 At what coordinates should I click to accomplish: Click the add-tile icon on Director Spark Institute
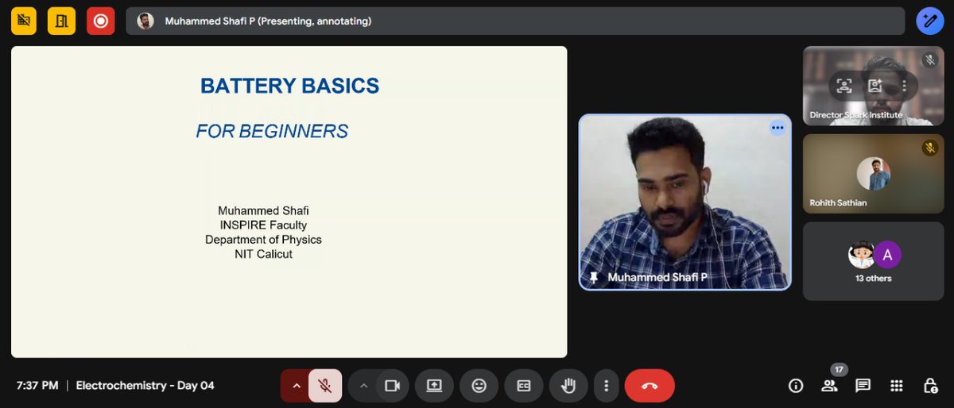click(x=874, y=86)
